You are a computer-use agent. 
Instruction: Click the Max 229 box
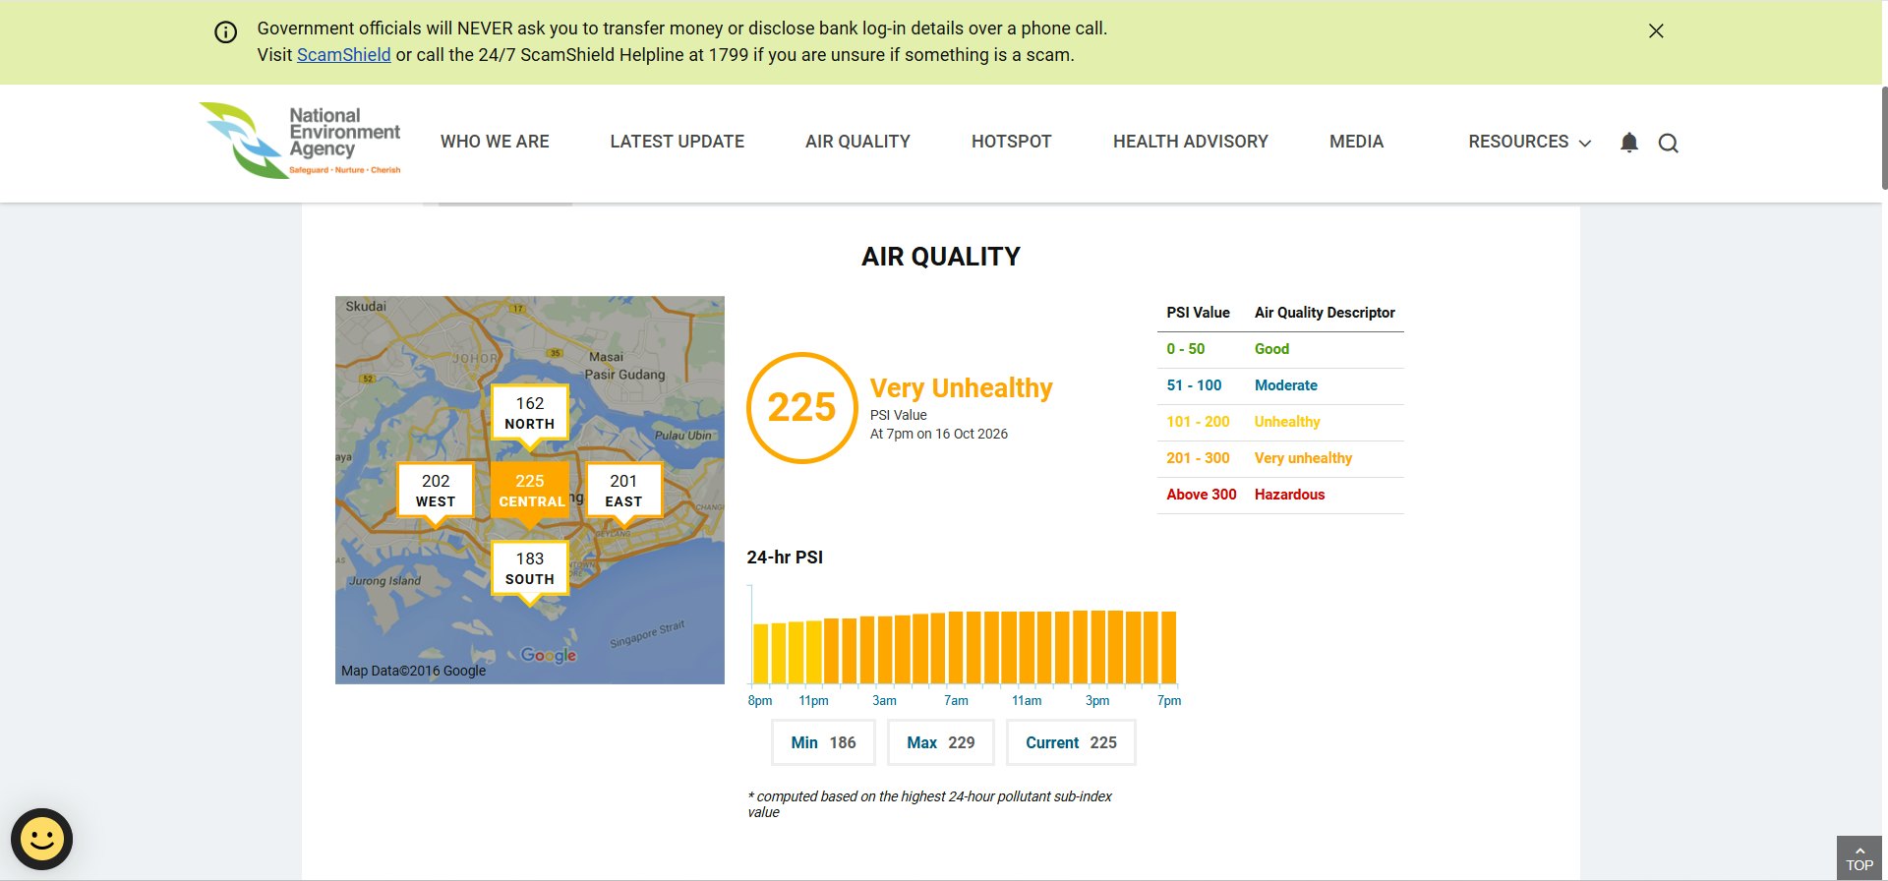point(941,743)
